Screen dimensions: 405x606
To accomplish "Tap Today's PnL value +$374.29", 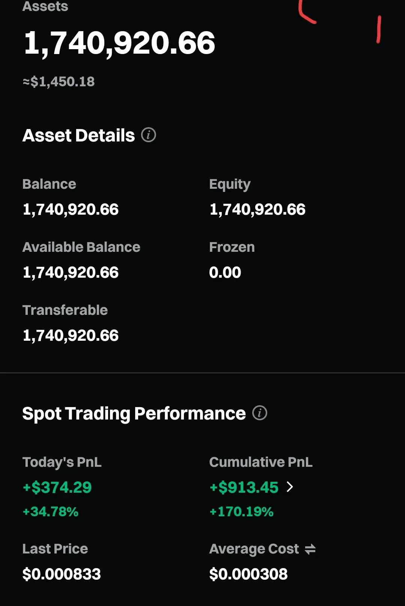I will (x=57, y=487).
